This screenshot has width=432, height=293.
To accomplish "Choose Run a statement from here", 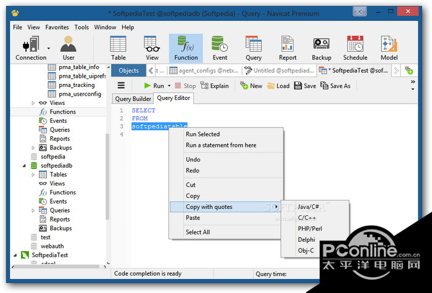I will (221, 145).
